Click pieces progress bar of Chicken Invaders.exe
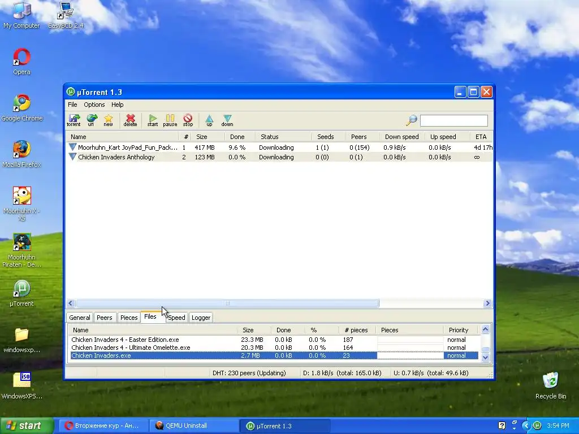579x434 pixels. point(411,356)
